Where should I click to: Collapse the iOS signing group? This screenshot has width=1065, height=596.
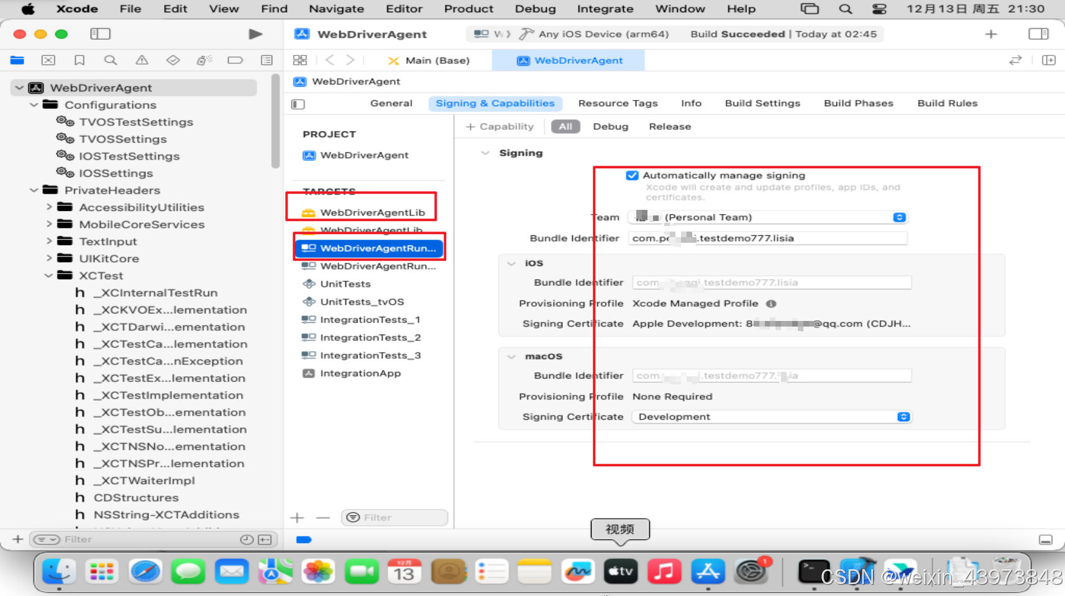click(x=511, y=263)
